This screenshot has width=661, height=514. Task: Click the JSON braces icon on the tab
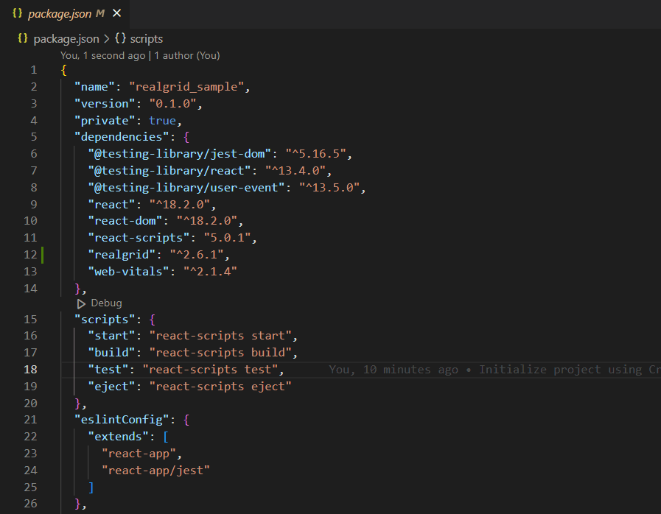tap(18, 13)
